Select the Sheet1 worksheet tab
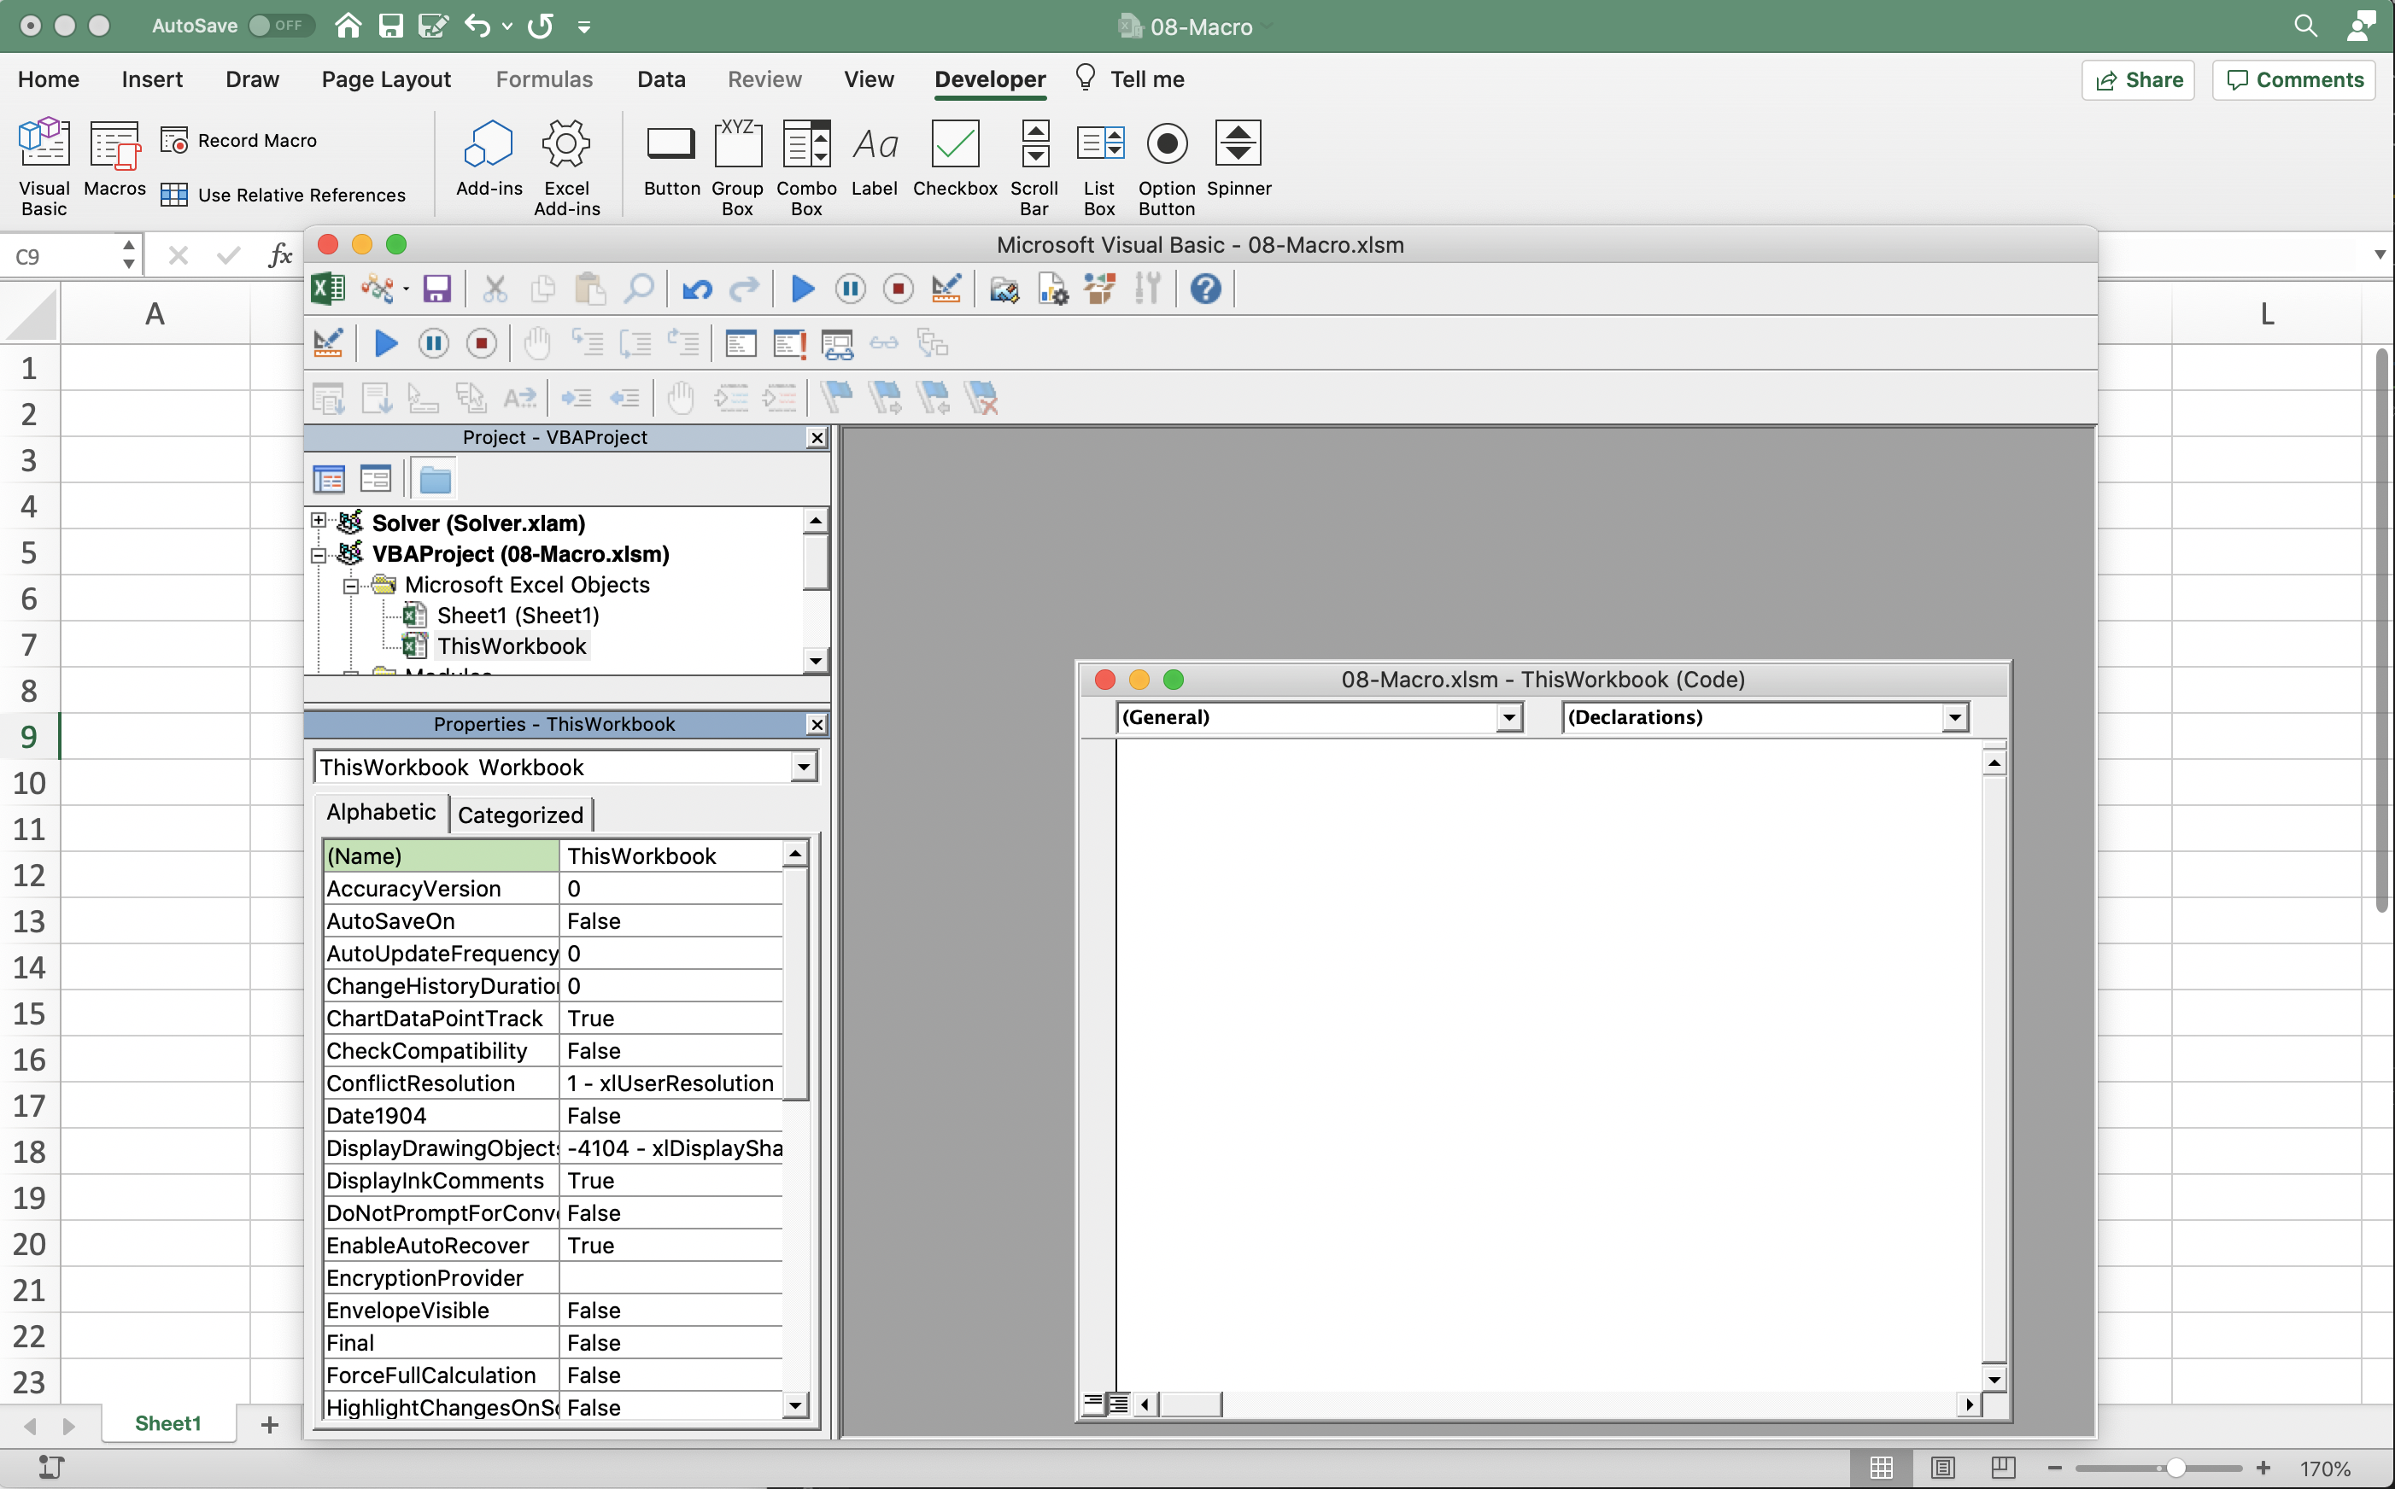This screenshot has height=1489, width=2395. (167, 1423)
